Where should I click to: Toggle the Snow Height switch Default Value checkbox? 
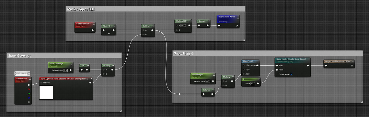click(291, 74)
